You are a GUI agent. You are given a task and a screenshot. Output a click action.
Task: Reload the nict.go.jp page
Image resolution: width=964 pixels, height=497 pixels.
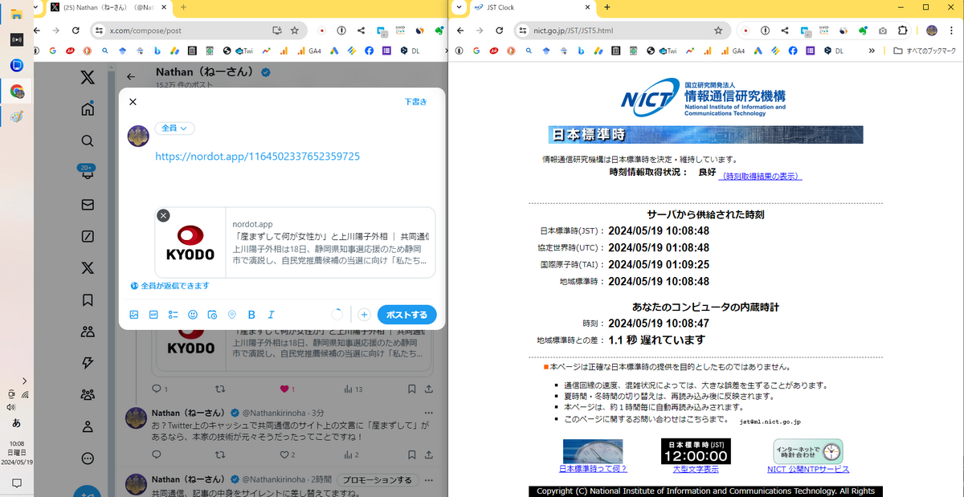(x=500, y=30)
